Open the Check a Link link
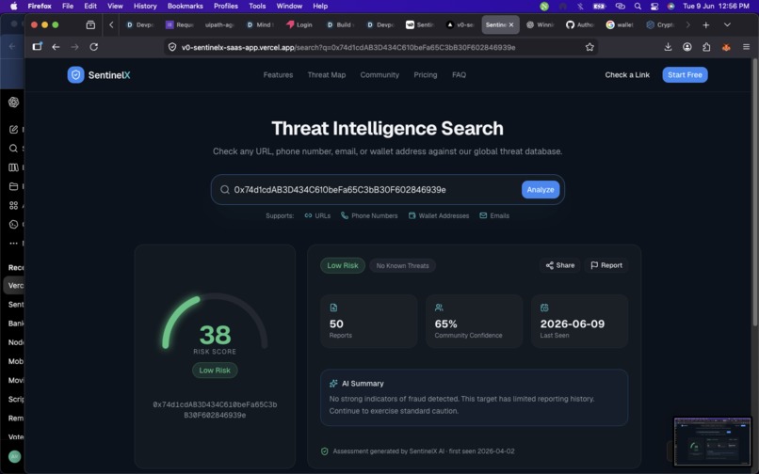The image size is (759, 474). pyautogui.click(x=627, y=75)
